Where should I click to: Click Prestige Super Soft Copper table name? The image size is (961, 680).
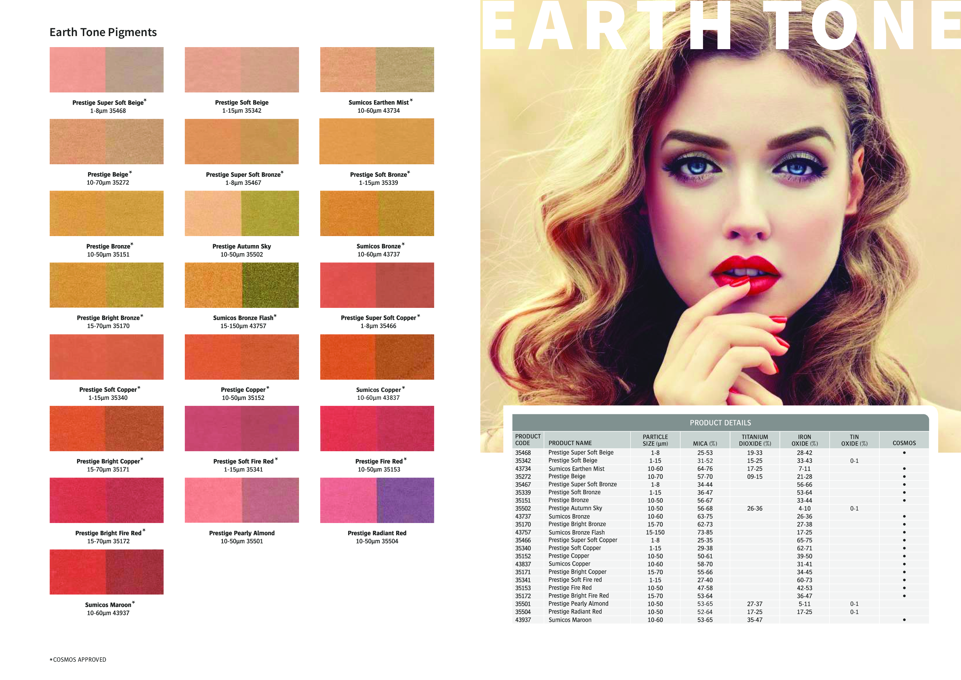[583, 540]
